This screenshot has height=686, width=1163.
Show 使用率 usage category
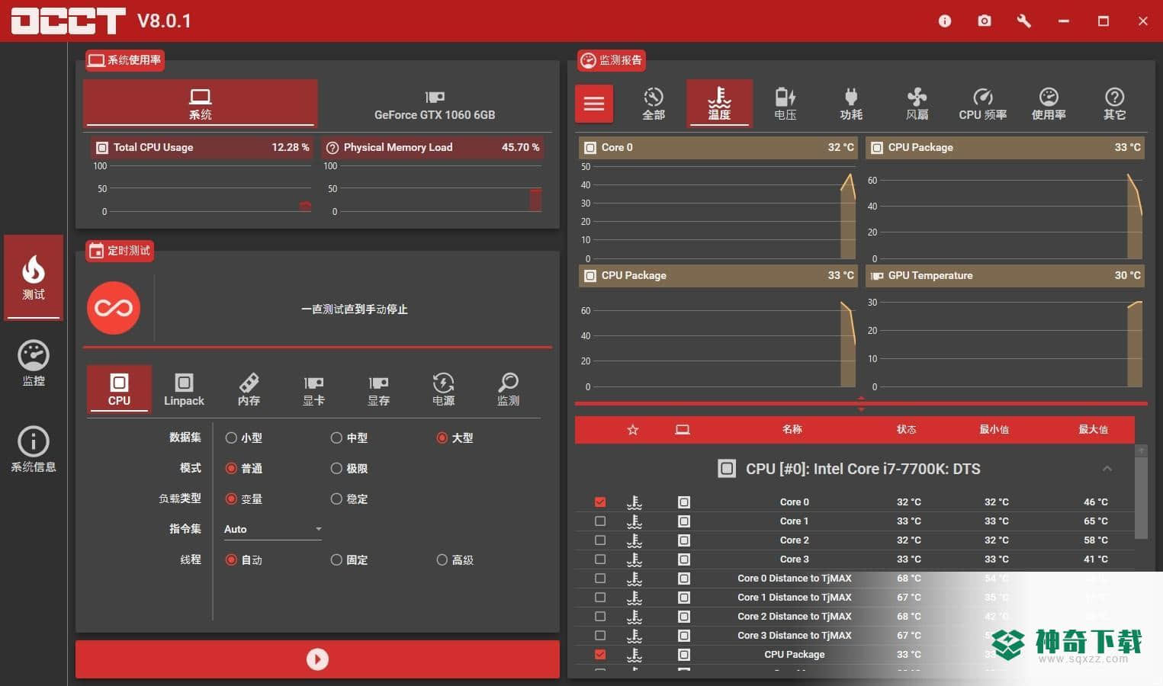[1049, 104]
